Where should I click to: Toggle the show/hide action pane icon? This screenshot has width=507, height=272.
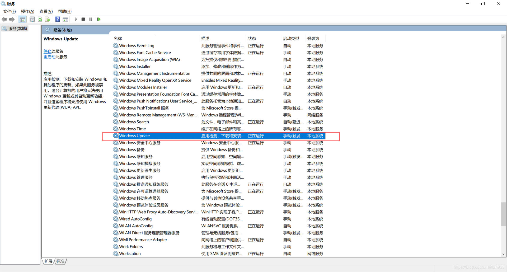(65, 19)
